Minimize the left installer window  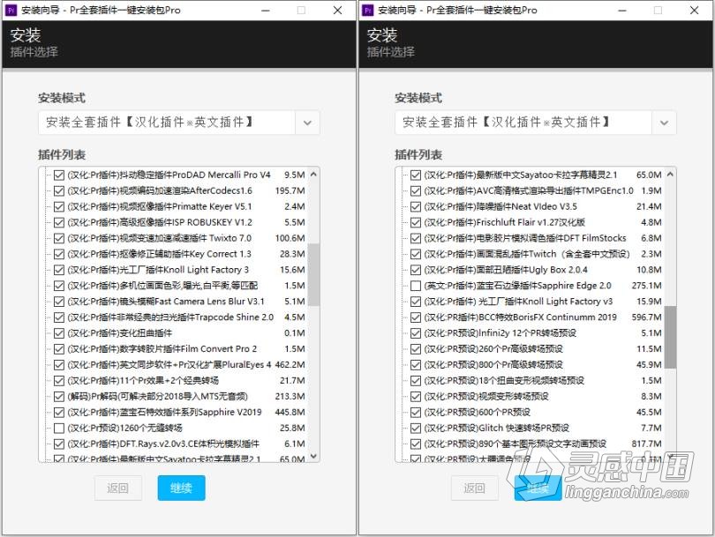click(x=266, y=10)
